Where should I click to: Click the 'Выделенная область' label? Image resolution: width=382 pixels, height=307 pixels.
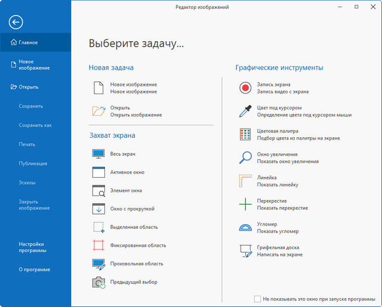click(x=134, y=227)
